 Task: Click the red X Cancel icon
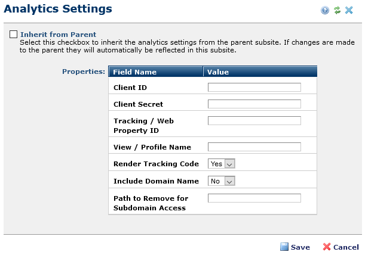tap(327, 247)
